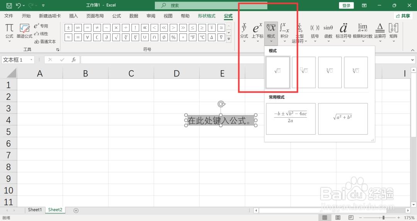Insert the plus-minus ± symbol
The image size is (417, 221).
point(68,28)
